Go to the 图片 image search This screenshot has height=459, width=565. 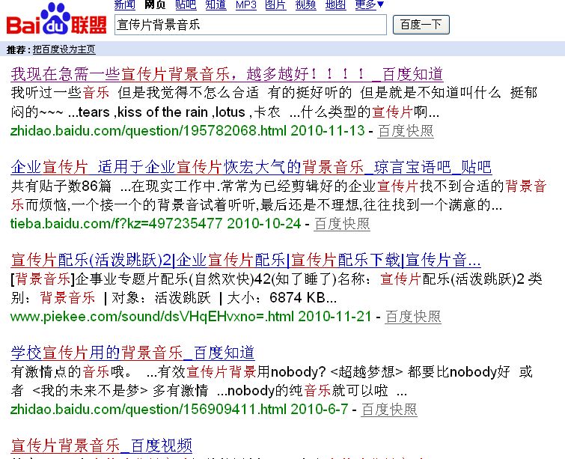[275, 5]
